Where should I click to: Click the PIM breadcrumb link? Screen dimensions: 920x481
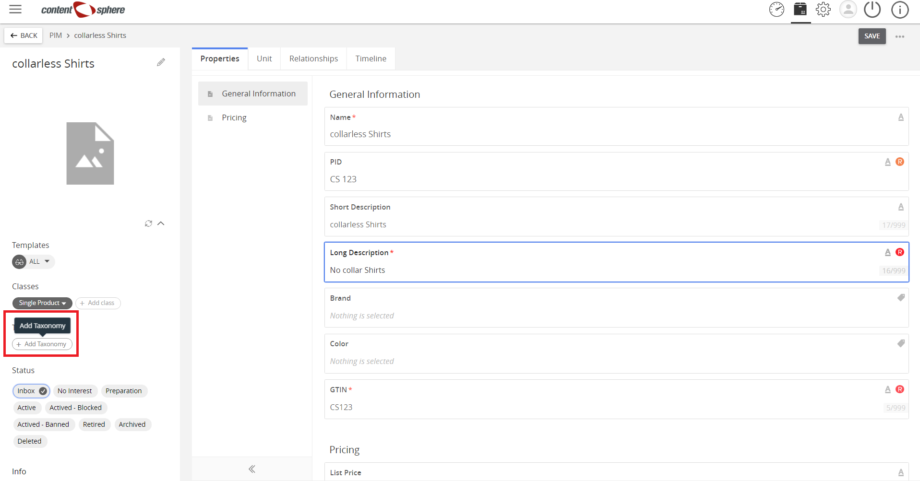[x=56, y=35]
